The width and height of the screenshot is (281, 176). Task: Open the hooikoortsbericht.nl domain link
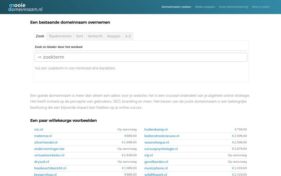[x=50, y=168]
